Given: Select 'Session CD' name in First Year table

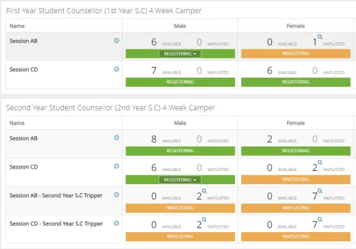Looking at the screenshot, I should pos(24,70).
